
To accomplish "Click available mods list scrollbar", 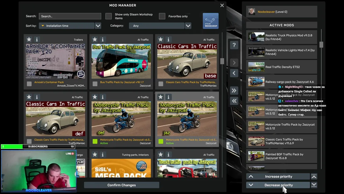I will click(222, 61).
